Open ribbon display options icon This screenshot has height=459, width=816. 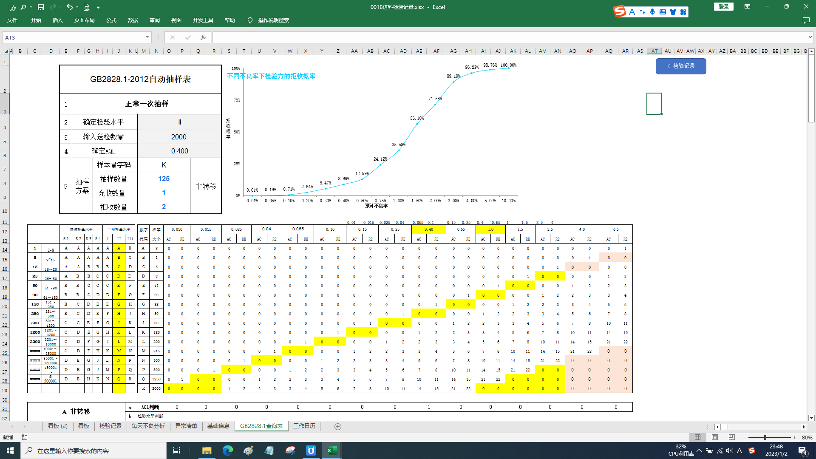747,7
